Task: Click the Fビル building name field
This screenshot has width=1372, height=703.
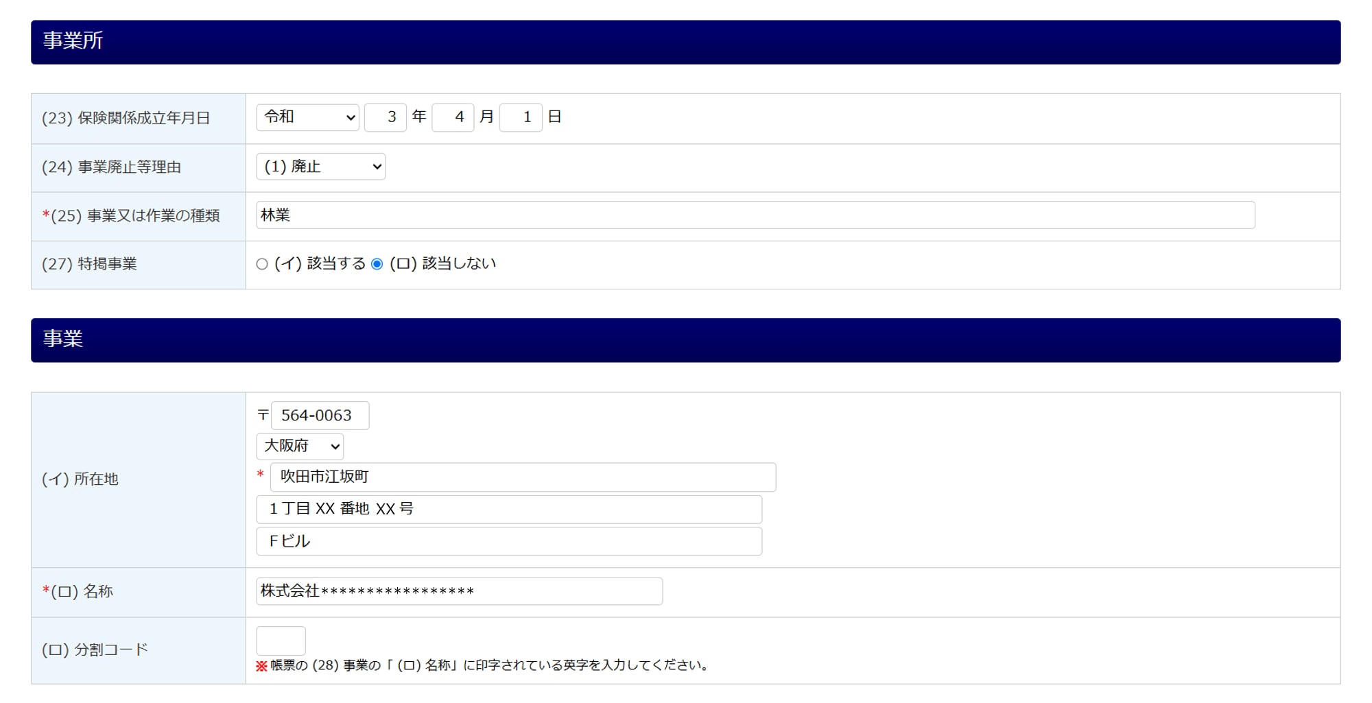Action: (509, 541)
